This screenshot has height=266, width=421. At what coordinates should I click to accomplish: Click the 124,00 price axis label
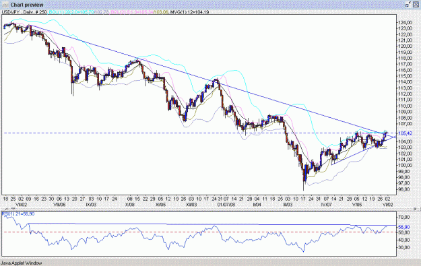tap(406, 22)
